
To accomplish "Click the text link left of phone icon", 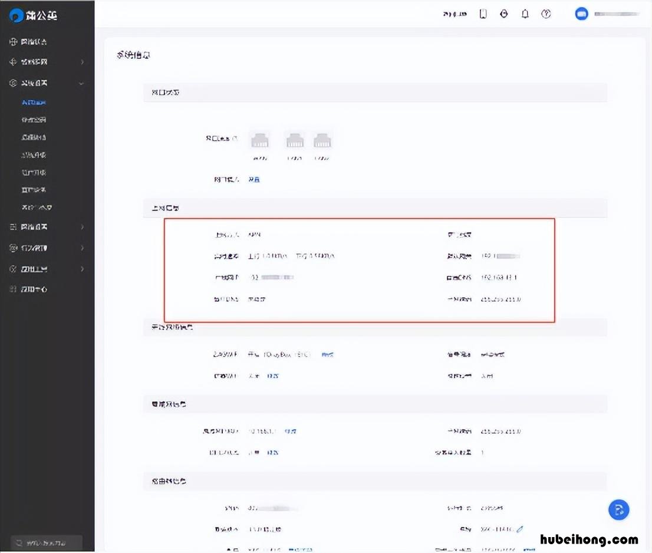I will 455,14.
